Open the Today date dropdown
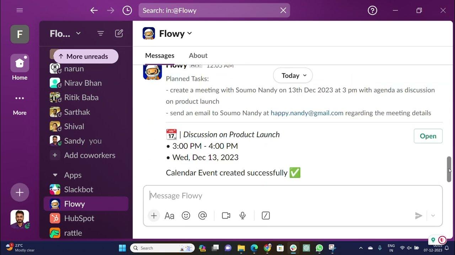455x255 pixels. pyautogui.click(x=293, y=75)
